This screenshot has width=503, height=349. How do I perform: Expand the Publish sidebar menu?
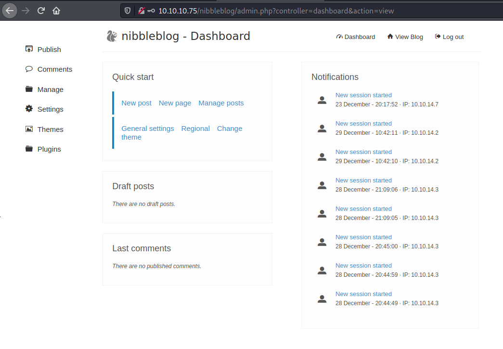tap(49, 49)
